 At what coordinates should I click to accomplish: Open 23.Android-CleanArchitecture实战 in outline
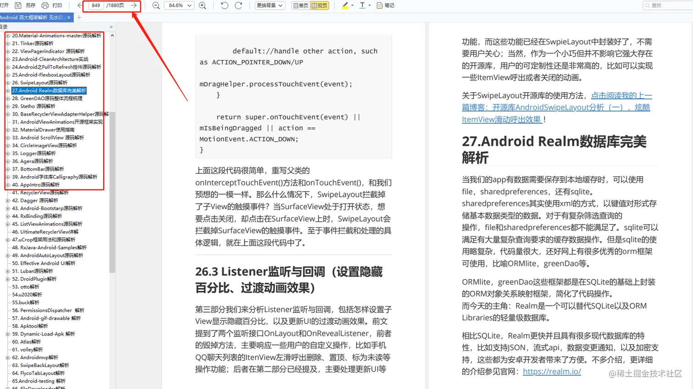coord(50,59)
